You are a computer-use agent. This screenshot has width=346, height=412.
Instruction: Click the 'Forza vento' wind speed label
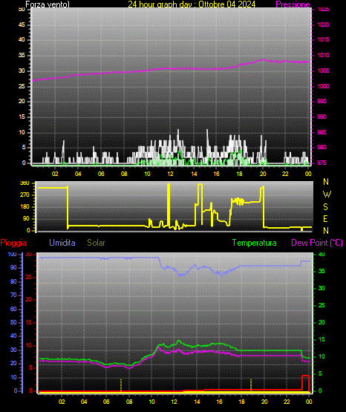pos(48,4)
